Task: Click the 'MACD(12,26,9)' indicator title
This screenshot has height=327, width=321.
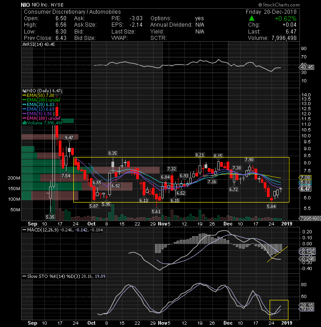Action: point(43,230)
